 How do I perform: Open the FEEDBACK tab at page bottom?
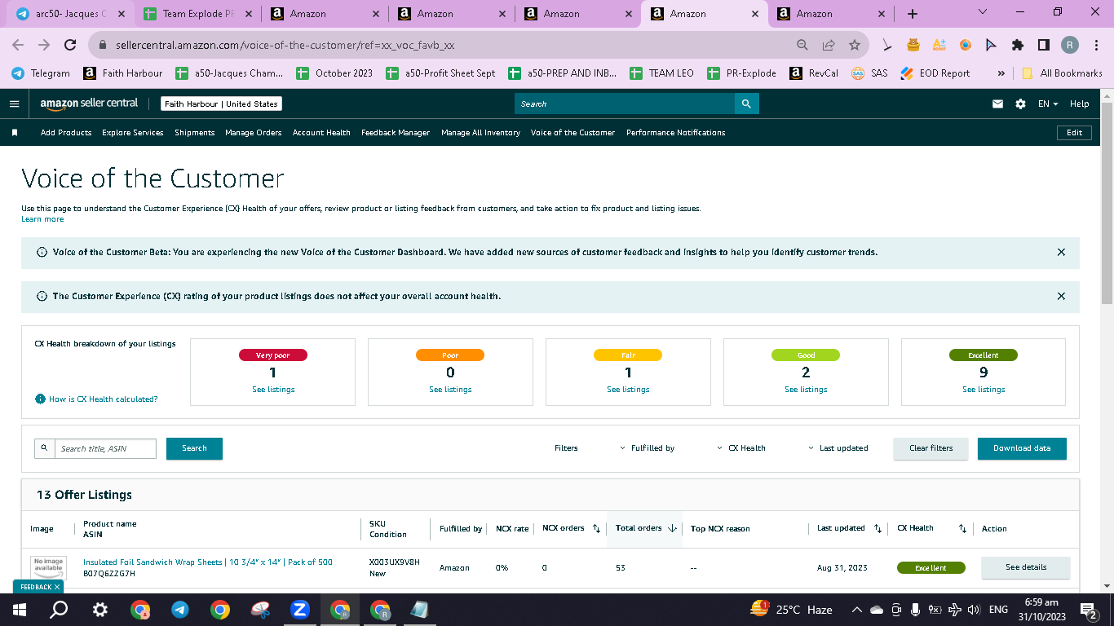pyautogui.click(x=37, y=587)
